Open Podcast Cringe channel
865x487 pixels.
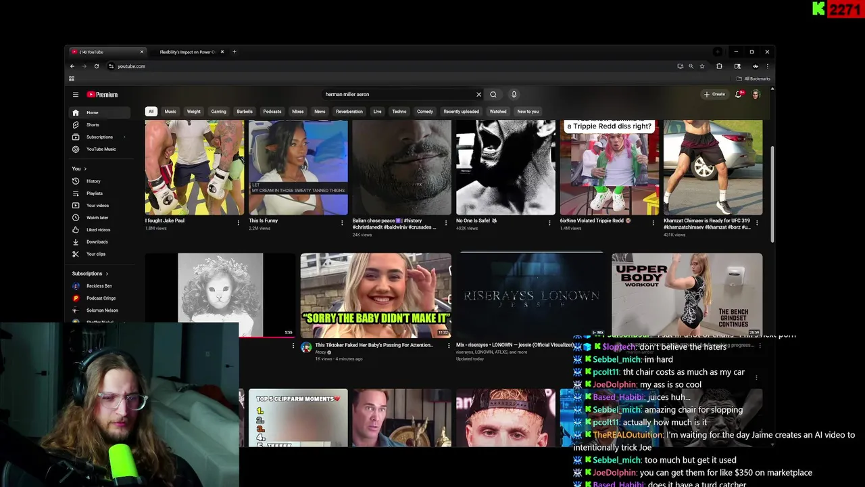coord(101,298)
